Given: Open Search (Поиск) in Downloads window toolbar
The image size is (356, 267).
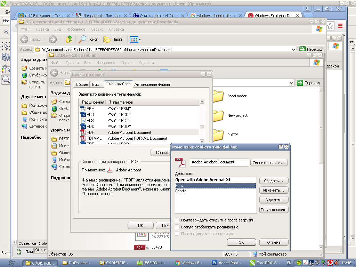Looking at the screenshot, I should point(88,39).
